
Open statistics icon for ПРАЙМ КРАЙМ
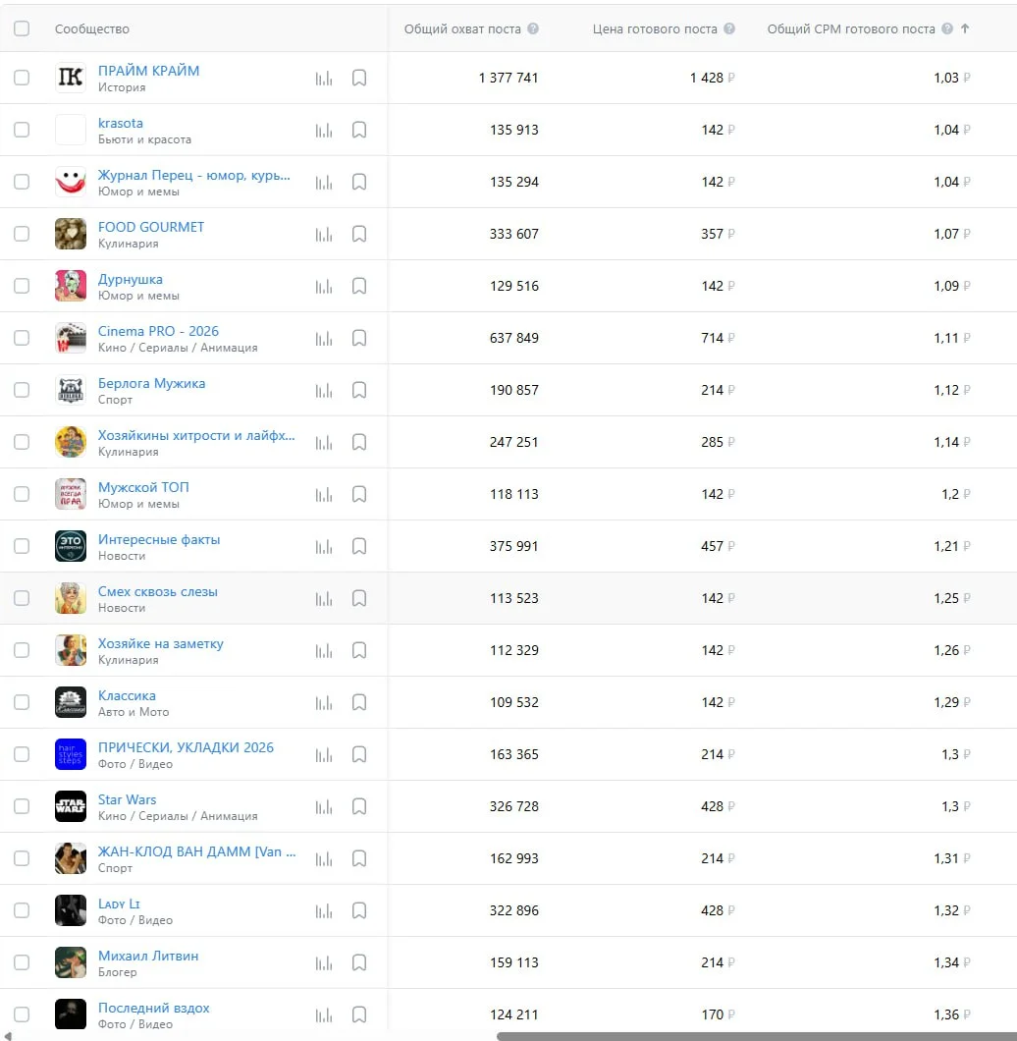[x=323, y=78]
